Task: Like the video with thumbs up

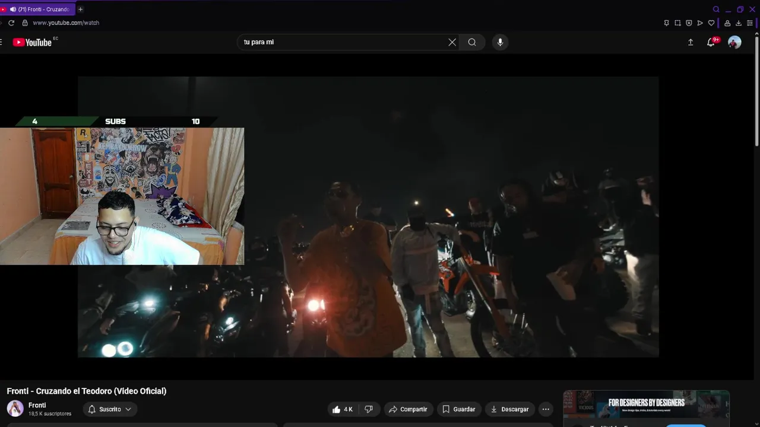Action: click(343, 409)
